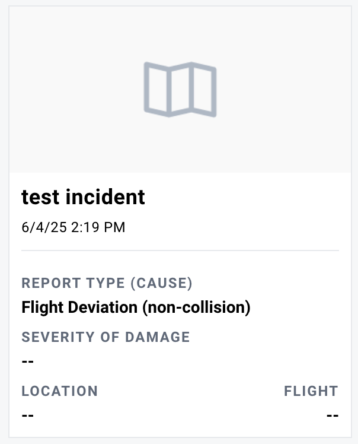Select the Severity of Damage label
The width and height of the screenshot is (358, 444).
(x=106, y=337)
